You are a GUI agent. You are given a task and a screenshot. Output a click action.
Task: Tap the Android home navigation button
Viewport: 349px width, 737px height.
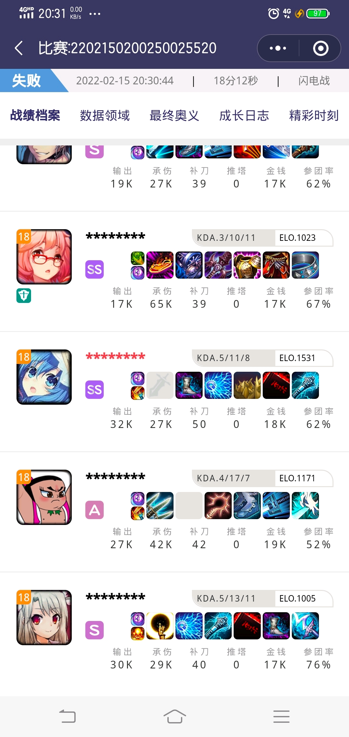(x=174, y=717)
